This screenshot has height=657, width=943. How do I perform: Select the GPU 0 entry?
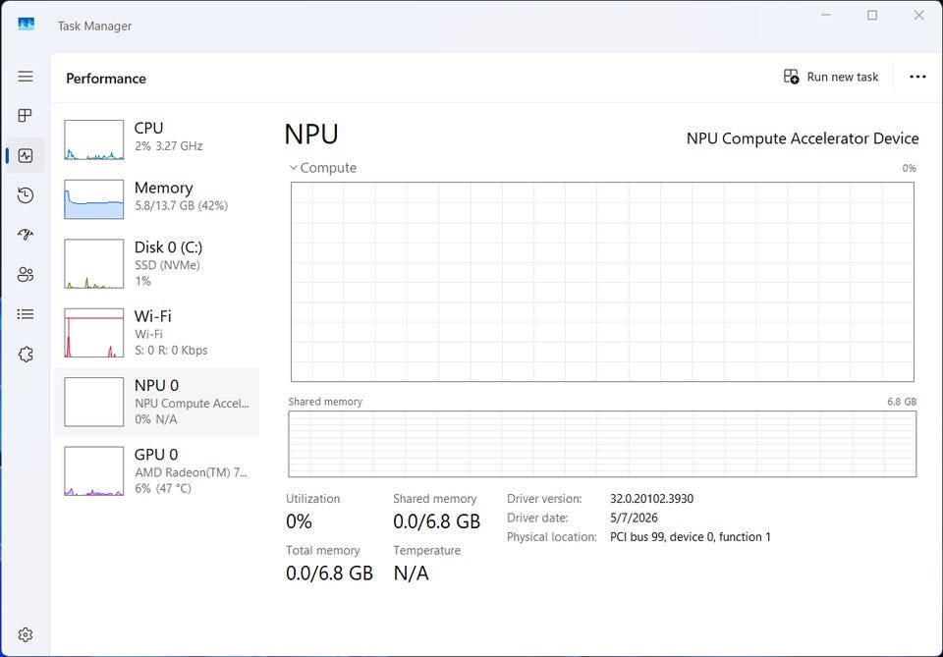point(156,471)
